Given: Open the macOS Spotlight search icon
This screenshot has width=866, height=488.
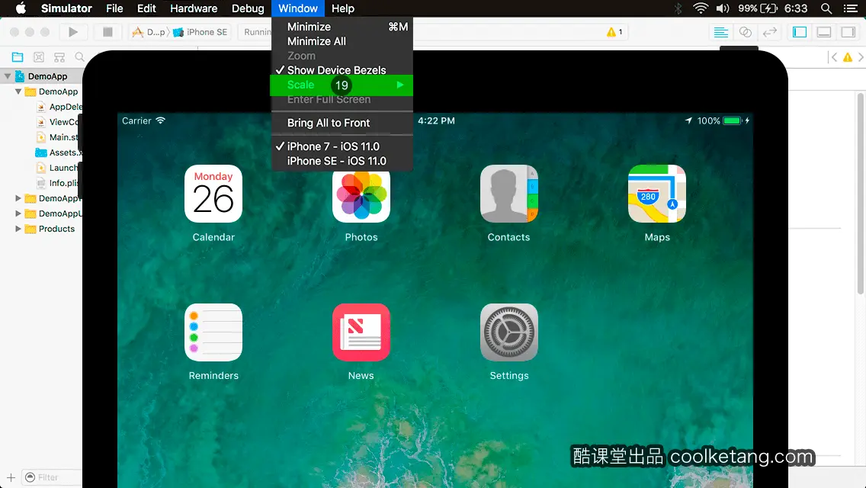Looking at the screenshot, I should (x=826, y=8).
